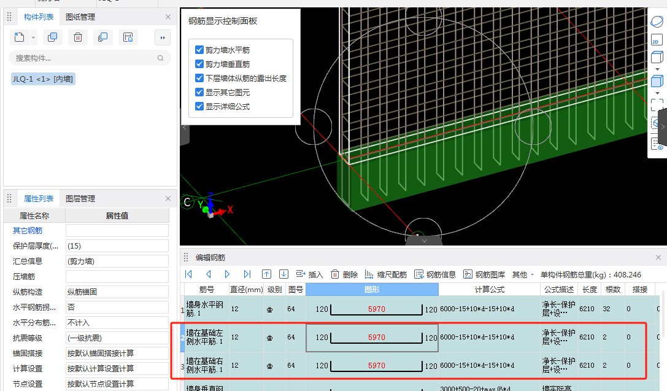667x391 pixels.
Task: Click the new component icon
Action: (19, 37)
